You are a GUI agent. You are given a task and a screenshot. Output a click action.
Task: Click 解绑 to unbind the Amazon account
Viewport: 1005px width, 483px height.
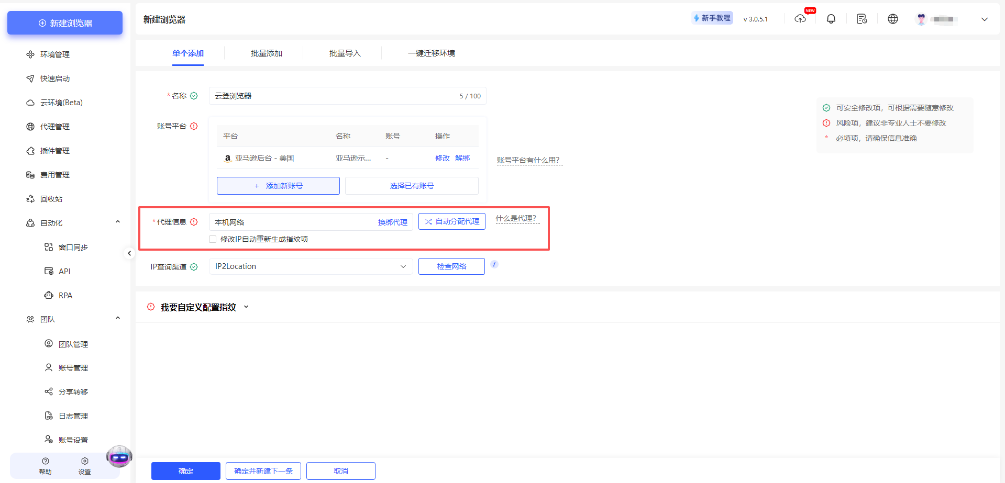(462, 158)
